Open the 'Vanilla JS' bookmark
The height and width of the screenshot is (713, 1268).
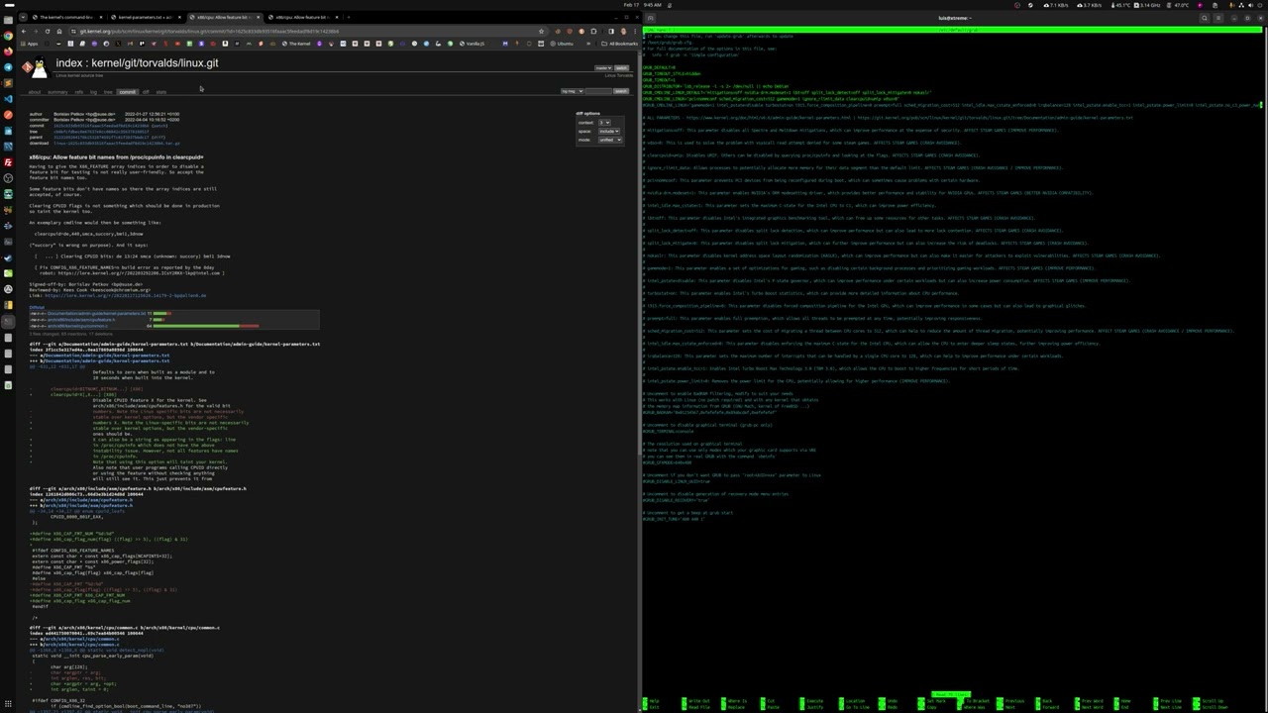click(x=472, y=44)
